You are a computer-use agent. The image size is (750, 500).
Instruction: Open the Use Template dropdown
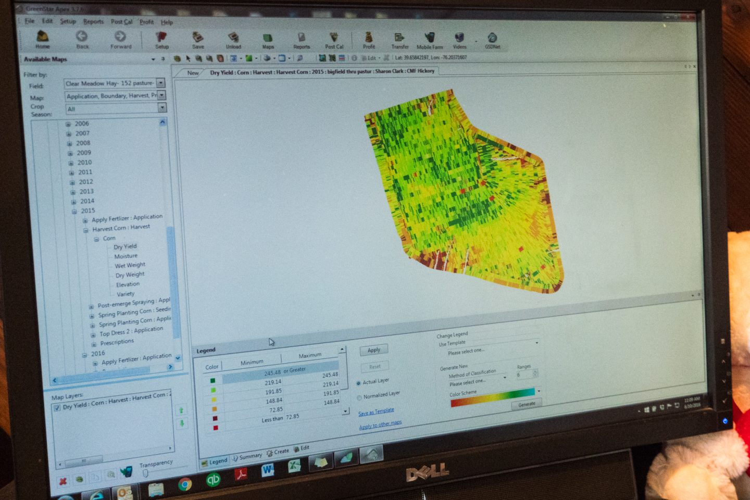(x=537, y=343)
